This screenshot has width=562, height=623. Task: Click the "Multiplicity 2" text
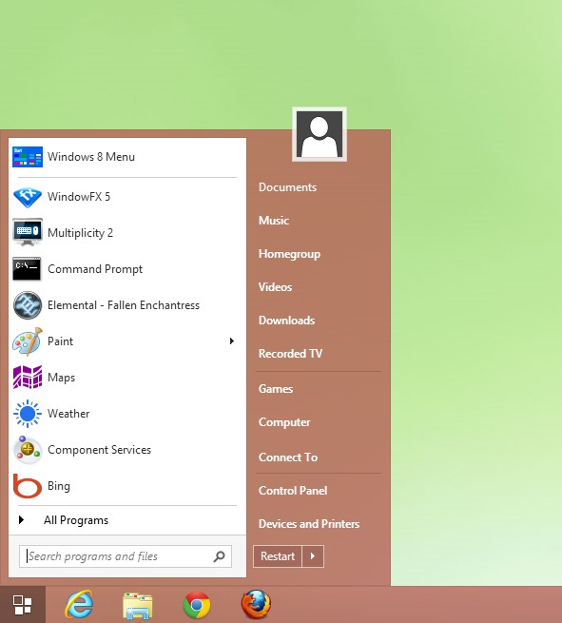[80, 233]
